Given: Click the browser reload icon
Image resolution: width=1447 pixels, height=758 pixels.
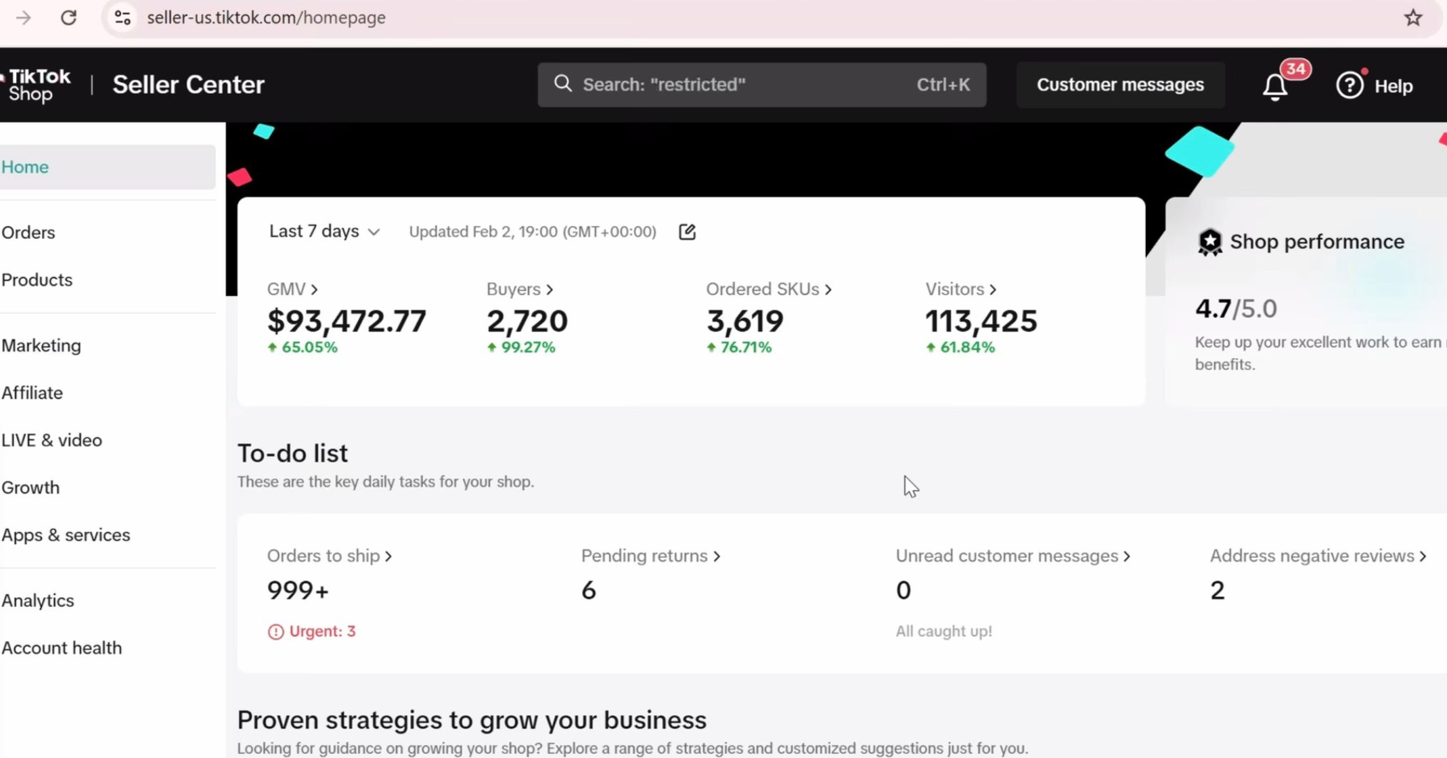Looking at the screenshot, I should click(x=68, y=18).
